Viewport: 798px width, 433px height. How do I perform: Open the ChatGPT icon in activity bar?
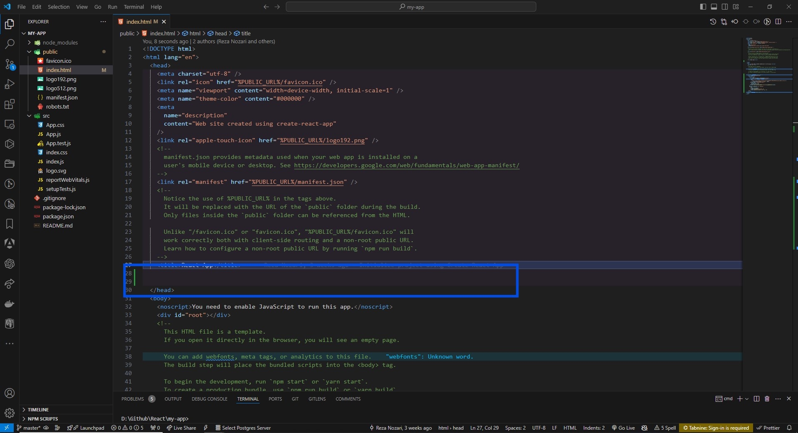10,264
